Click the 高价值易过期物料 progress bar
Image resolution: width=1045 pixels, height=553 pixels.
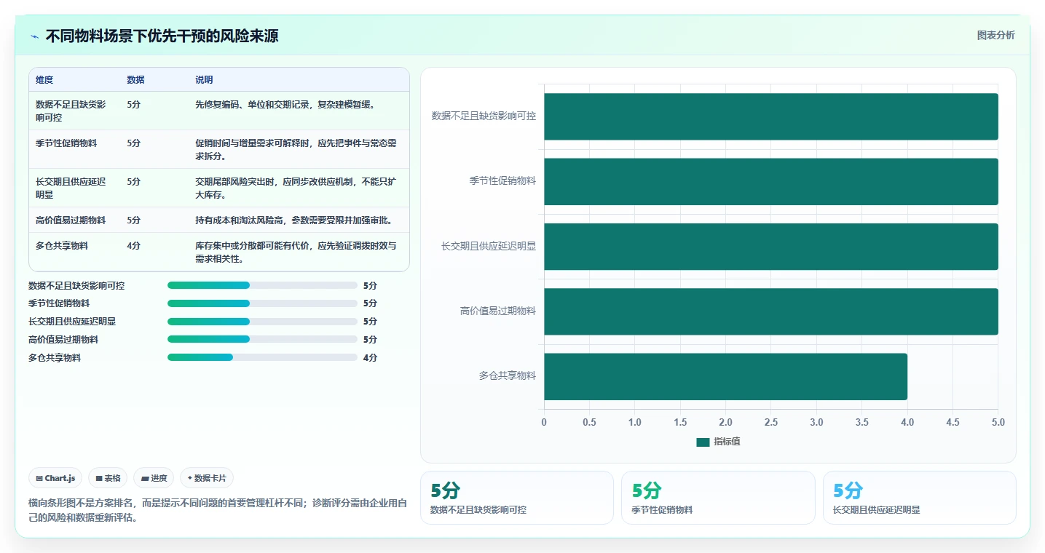tap(262, 339)
